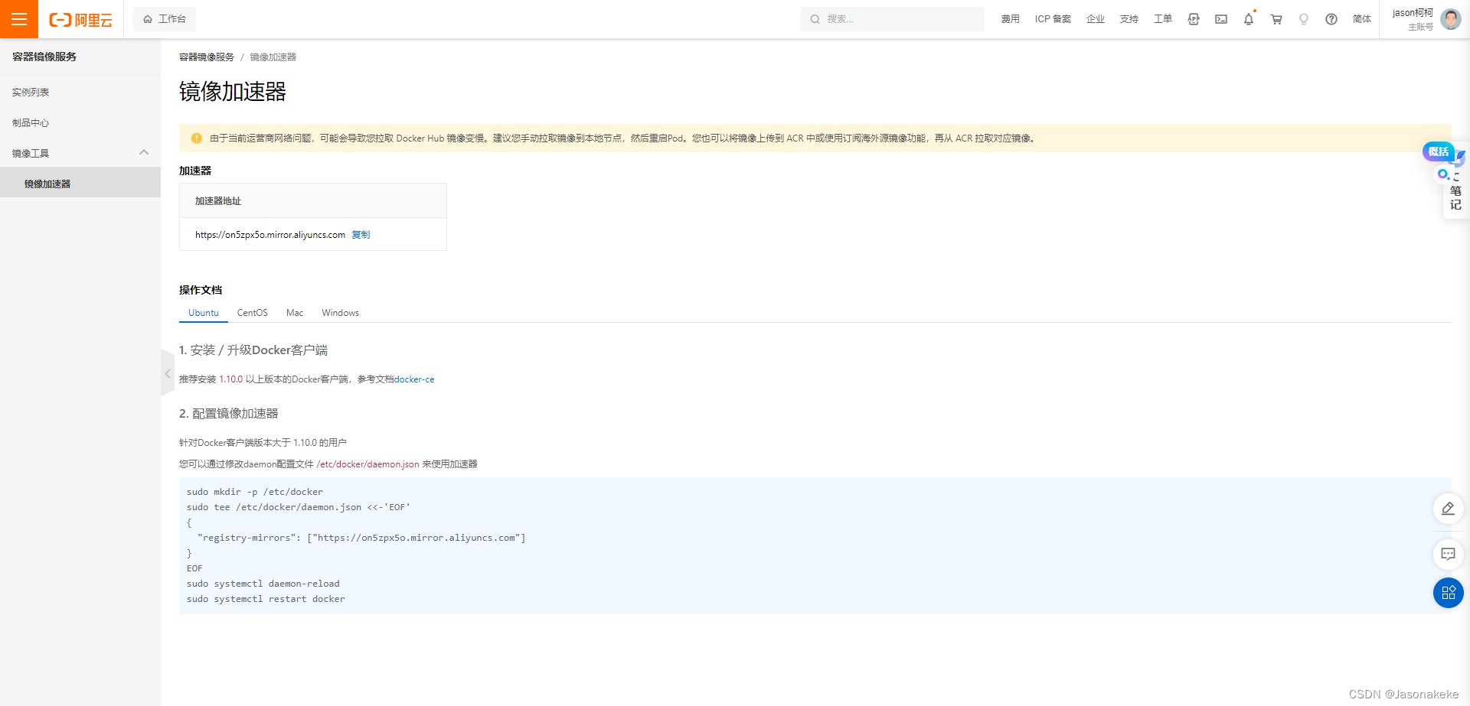Click 'sudo systemctl restart docker' code line

[x=266, y=599]
